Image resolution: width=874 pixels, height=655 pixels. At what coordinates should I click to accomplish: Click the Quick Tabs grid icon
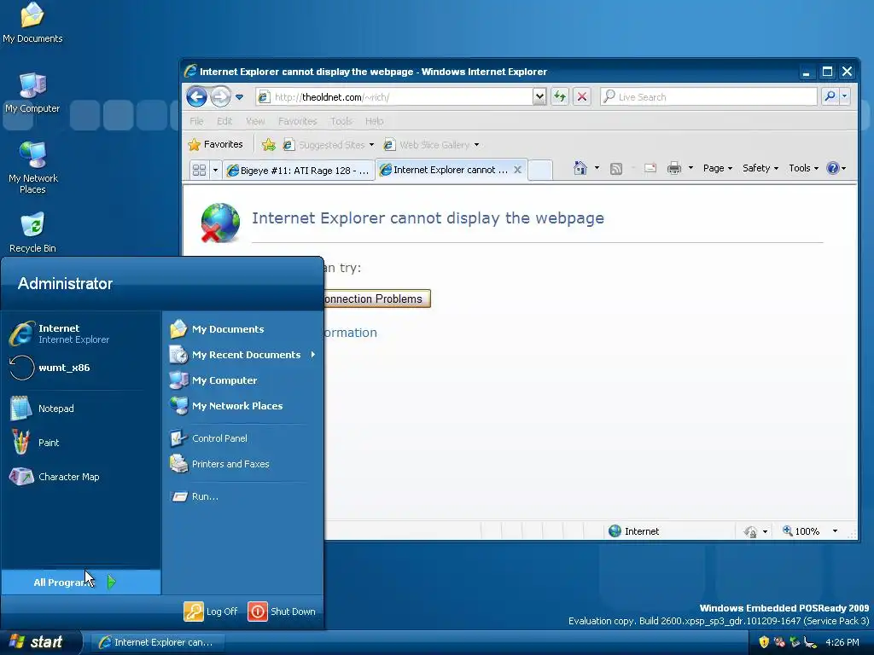point(199,170)
